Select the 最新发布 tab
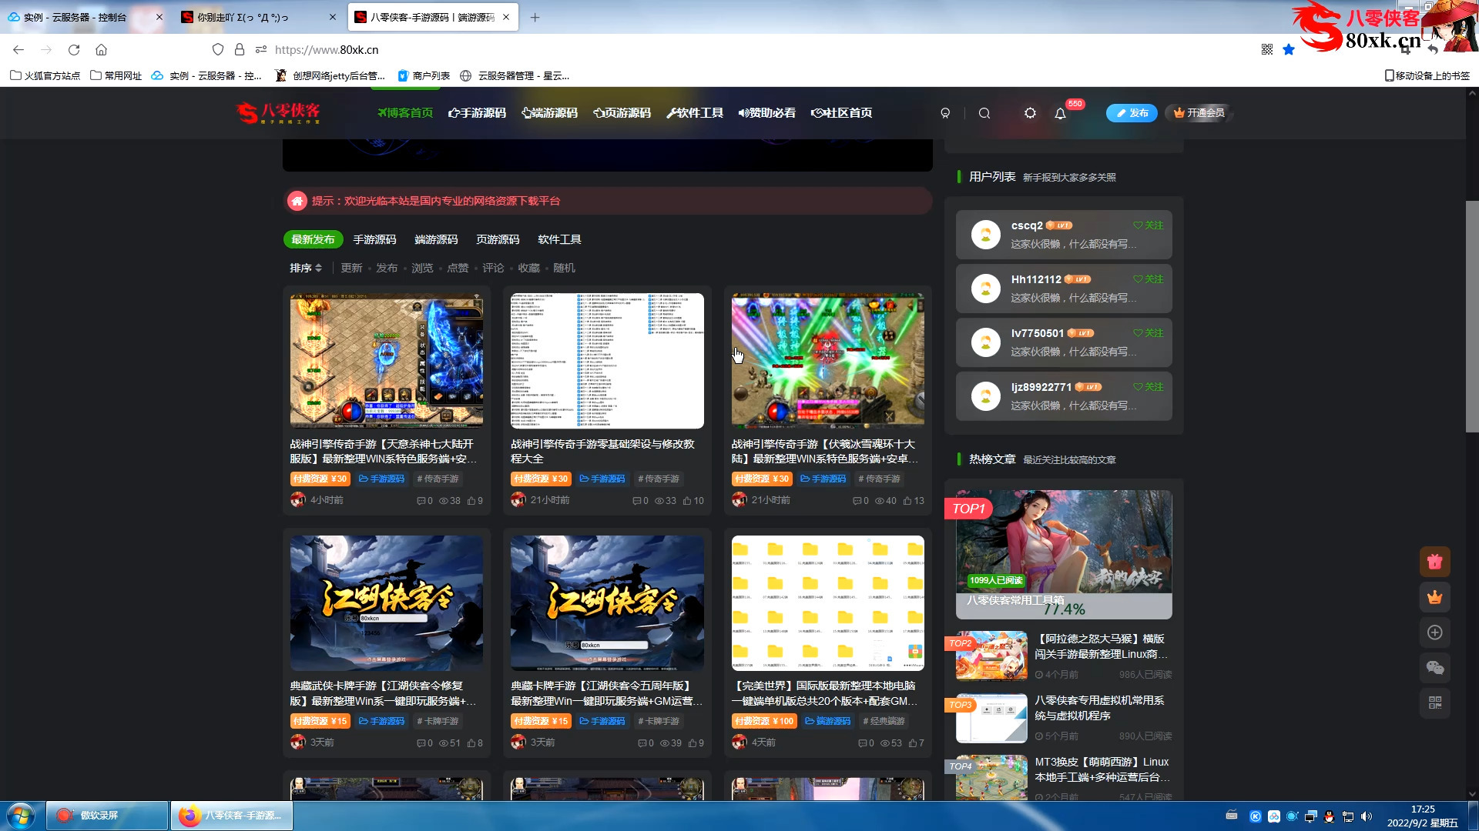The width and height of the screenshot is (1479, 831). (313, 239)
